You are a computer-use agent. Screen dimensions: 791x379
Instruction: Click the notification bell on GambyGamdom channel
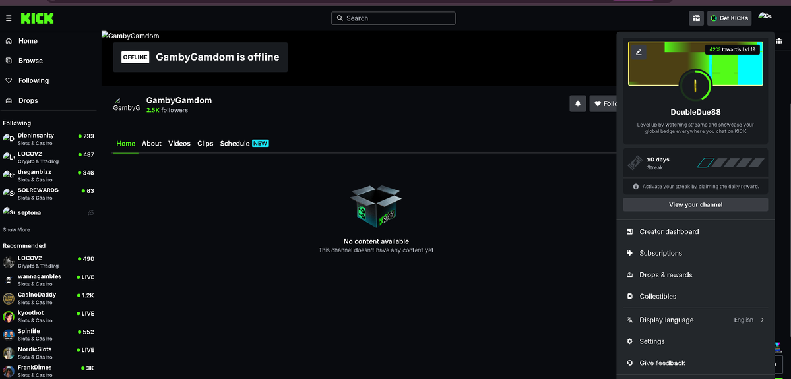[578, 103]
